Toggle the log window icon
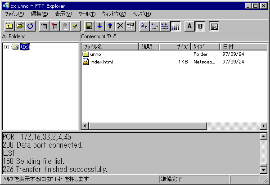The width and height of the screenshot is (270, 185). [x=214, y=26]
